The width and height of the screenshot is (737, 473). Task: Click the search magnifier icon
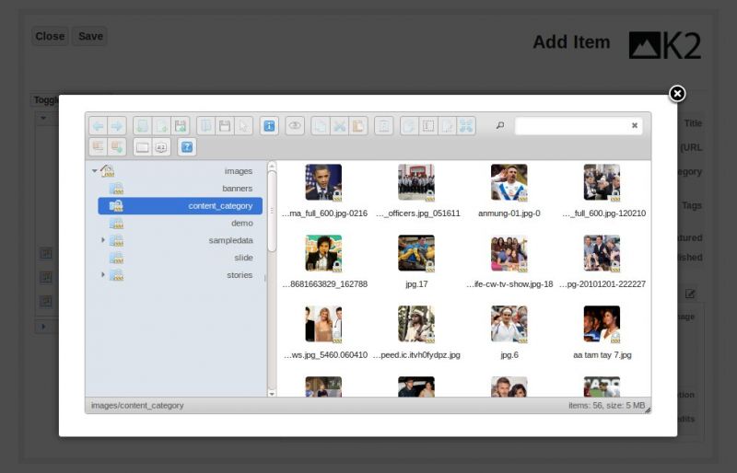pos(500,125)
